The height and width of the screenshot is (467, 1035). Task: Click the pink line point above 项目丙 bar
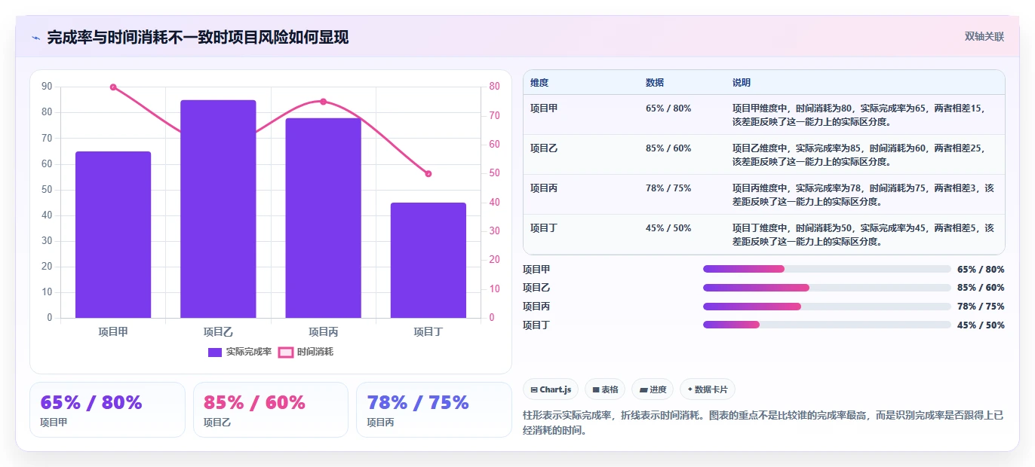tap(323, 102)
